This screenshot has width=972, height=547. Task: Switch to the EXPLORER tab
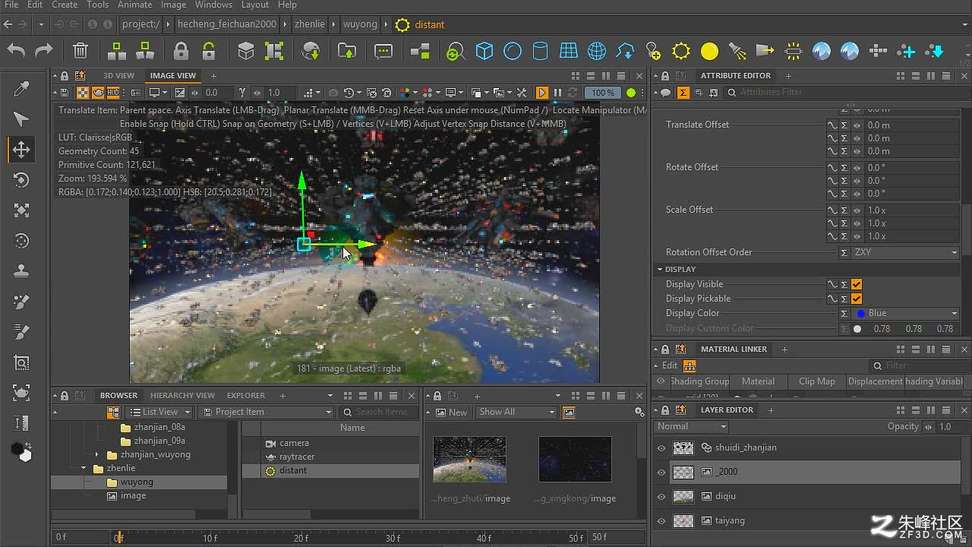pos(246,395)
